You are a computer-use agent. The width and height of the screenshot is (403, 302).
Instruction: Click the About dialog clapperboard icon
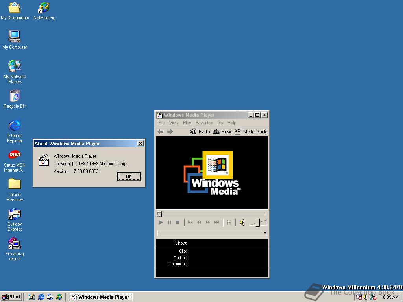(x=44, y=160)
